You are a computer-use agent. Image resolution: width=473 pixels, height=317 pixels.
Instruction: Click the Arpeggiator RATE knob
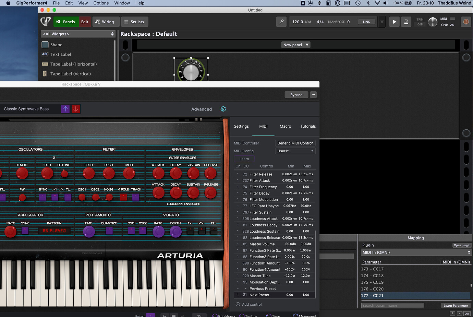point(10,232)
